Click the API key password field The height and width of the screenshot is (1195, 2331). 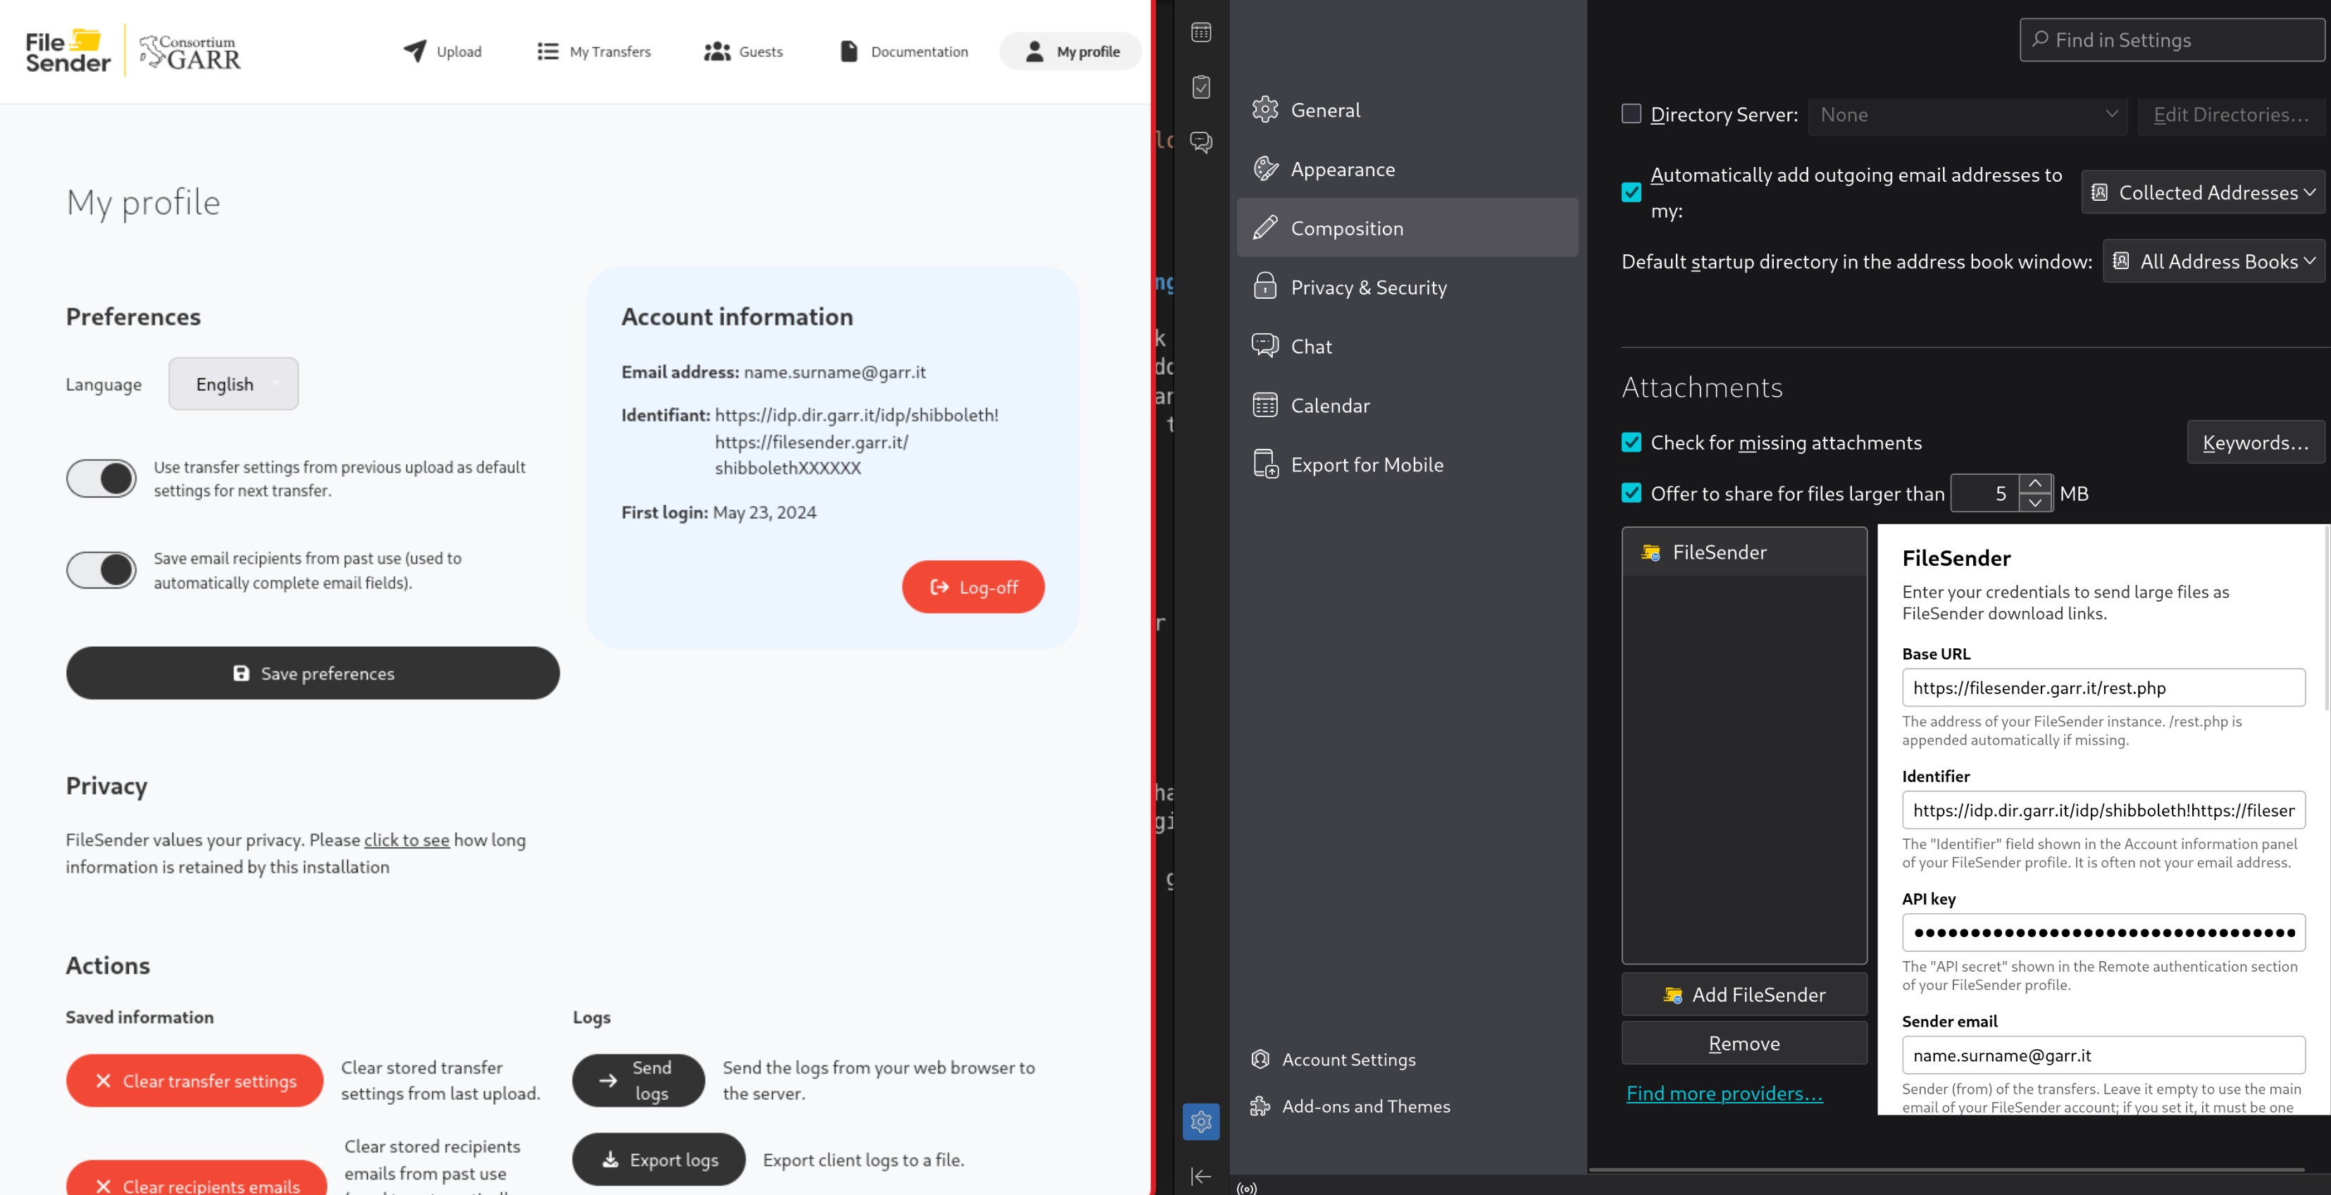point(2103,932)
